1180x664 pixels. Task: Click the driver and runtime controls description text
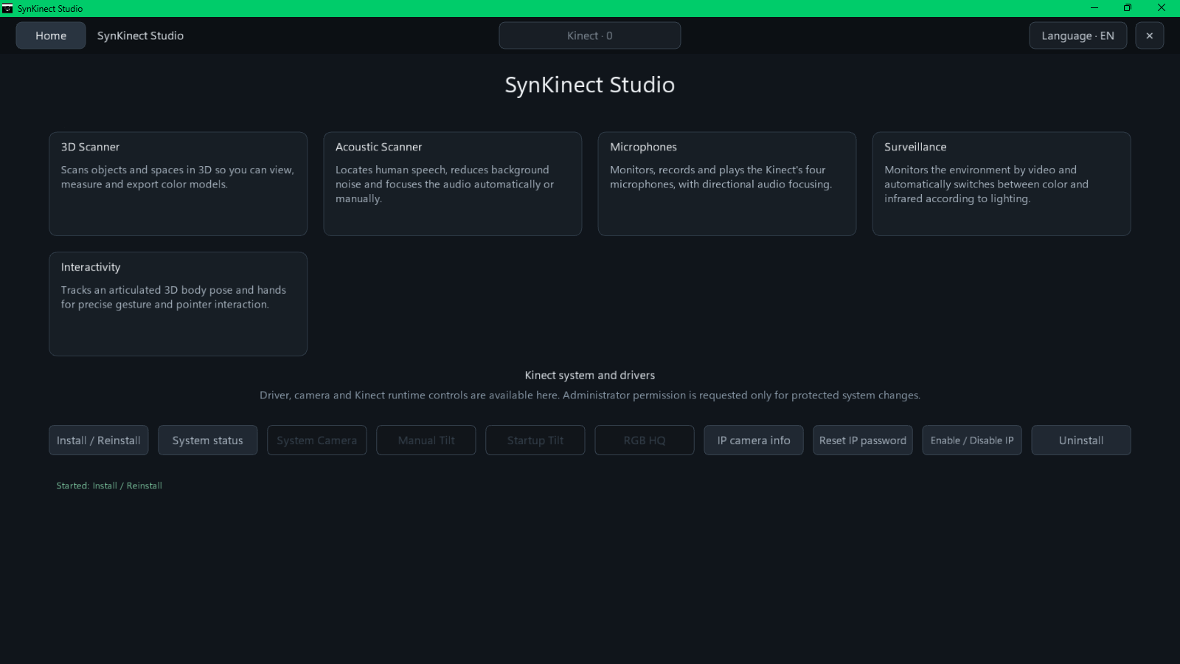pyautogui.click(x=590, y=395)
